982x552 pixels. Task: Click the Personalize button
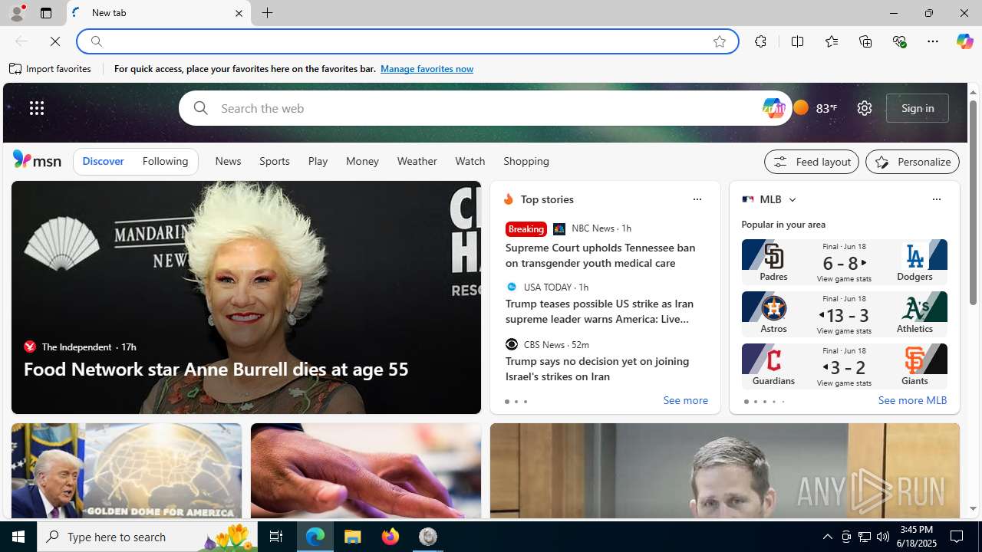pyautogui.click(x=912, y=162)
